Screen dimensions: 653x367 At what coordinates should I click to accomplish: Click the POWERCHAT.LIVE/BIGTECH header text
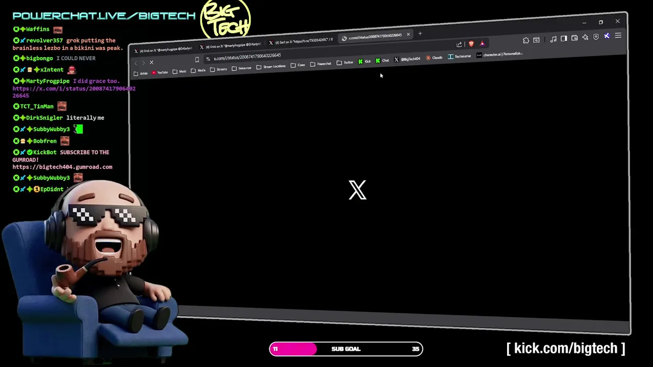point(104,16)
